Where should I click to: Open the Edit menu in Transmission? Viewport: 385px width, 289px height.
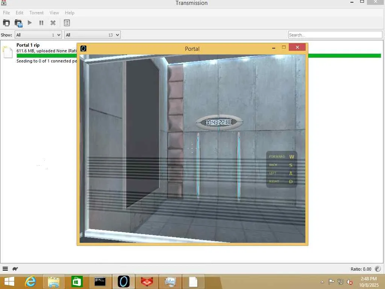pyautogui.click(x=20, y=13)
